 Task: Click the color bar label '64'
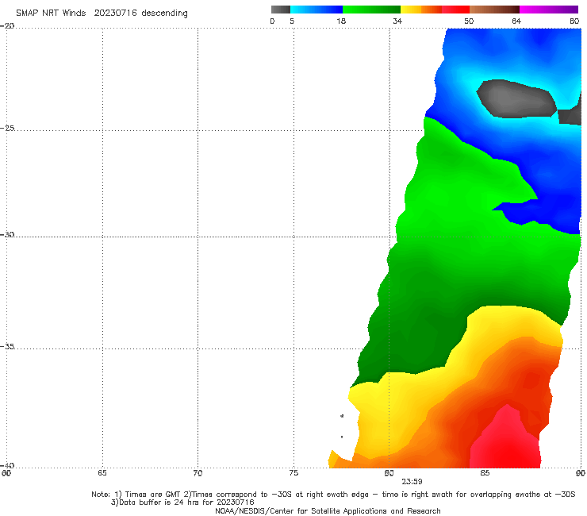coord(516,21)
